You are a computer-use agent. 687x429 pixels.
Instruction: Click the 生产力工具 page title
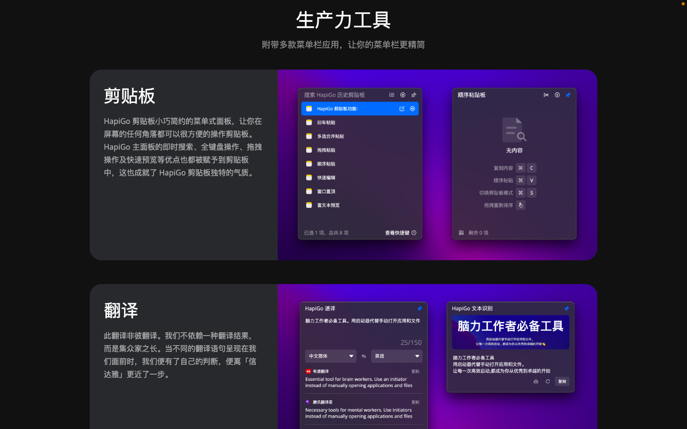(343, 20)
